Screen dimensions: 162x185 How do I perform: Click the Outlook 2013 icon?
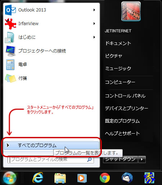coord(10,10)
